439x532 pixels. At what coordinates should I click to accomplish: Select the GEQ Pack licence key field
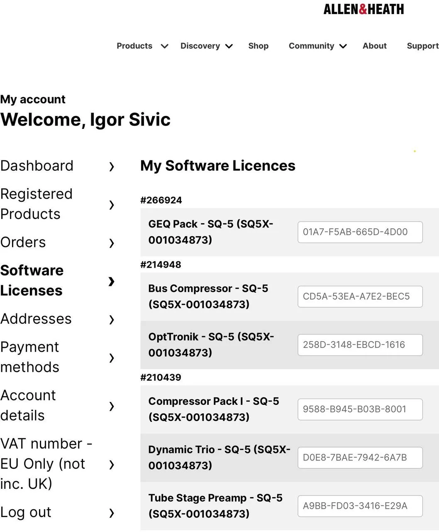[360, 232]
